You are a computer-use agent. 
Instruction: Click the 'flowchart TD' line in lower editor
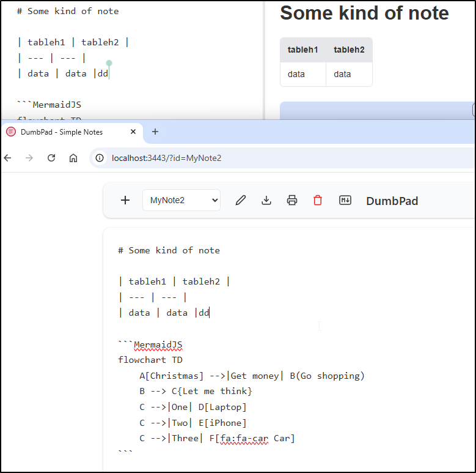pos(150,360)
